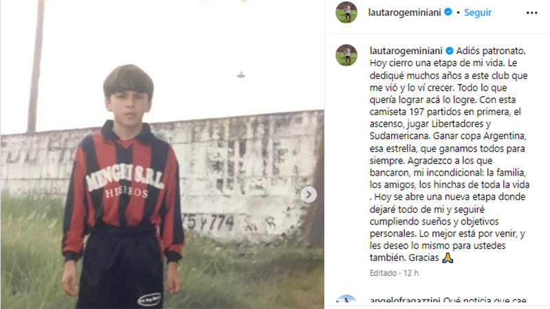550x309 pixels.
Task: Open the lautarogeminiani username in the header
Action: (404, 12)
